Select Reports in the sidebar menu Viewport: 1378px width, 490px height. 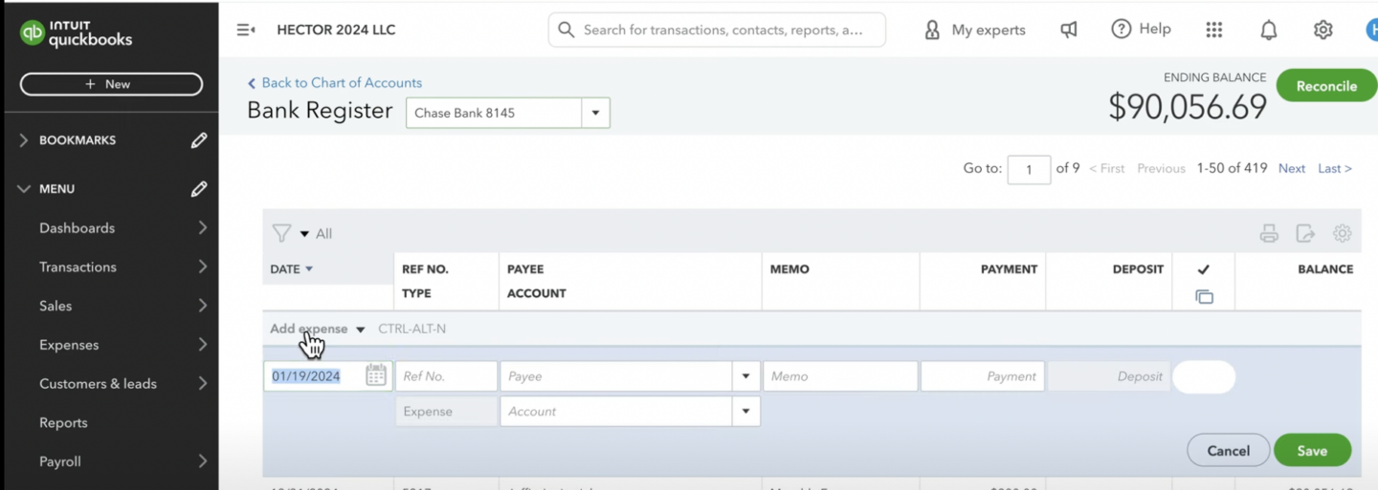[63, 422]
